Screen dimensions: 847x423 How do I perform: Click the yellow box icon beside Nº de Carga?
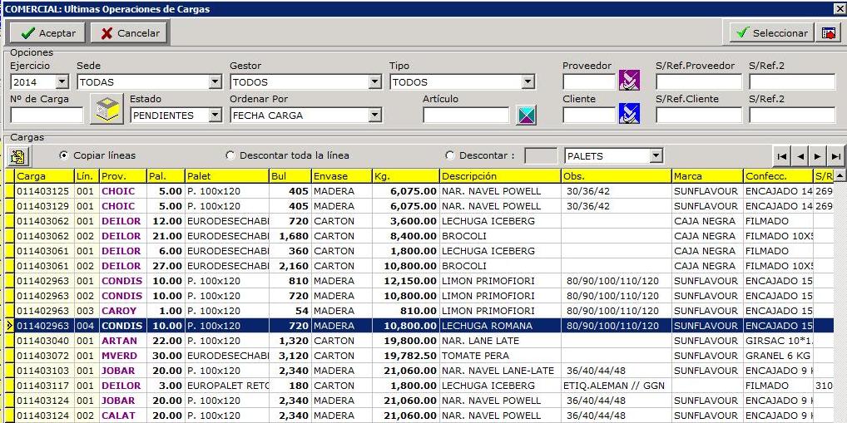pos(106,111)
